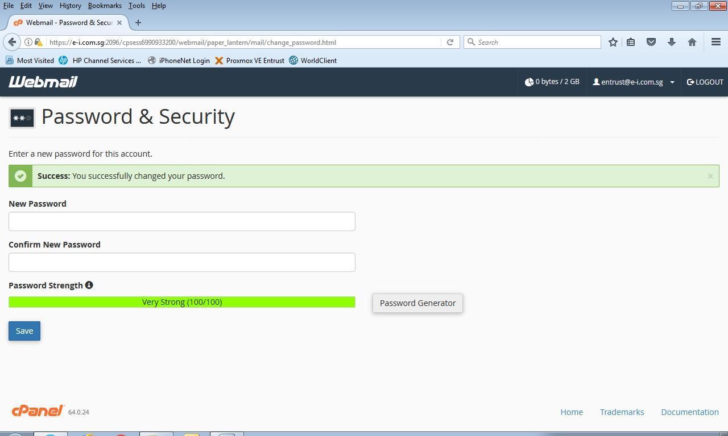728x436 pixels.
Task: Click the Password Generator button
Action: [x=418, y=303]
